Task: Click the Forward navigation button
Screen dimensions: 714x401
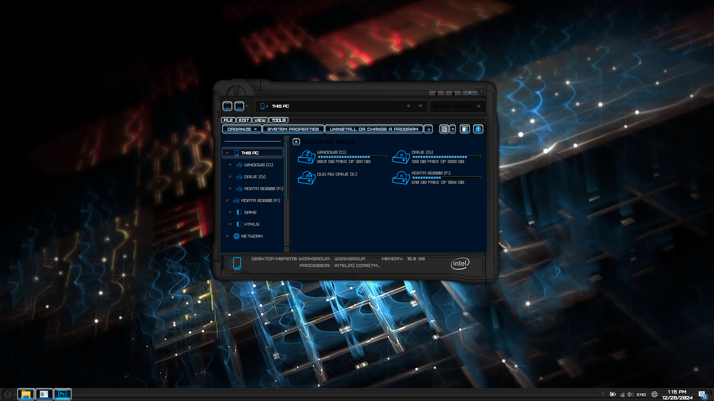Action: (x=239, y=106)
